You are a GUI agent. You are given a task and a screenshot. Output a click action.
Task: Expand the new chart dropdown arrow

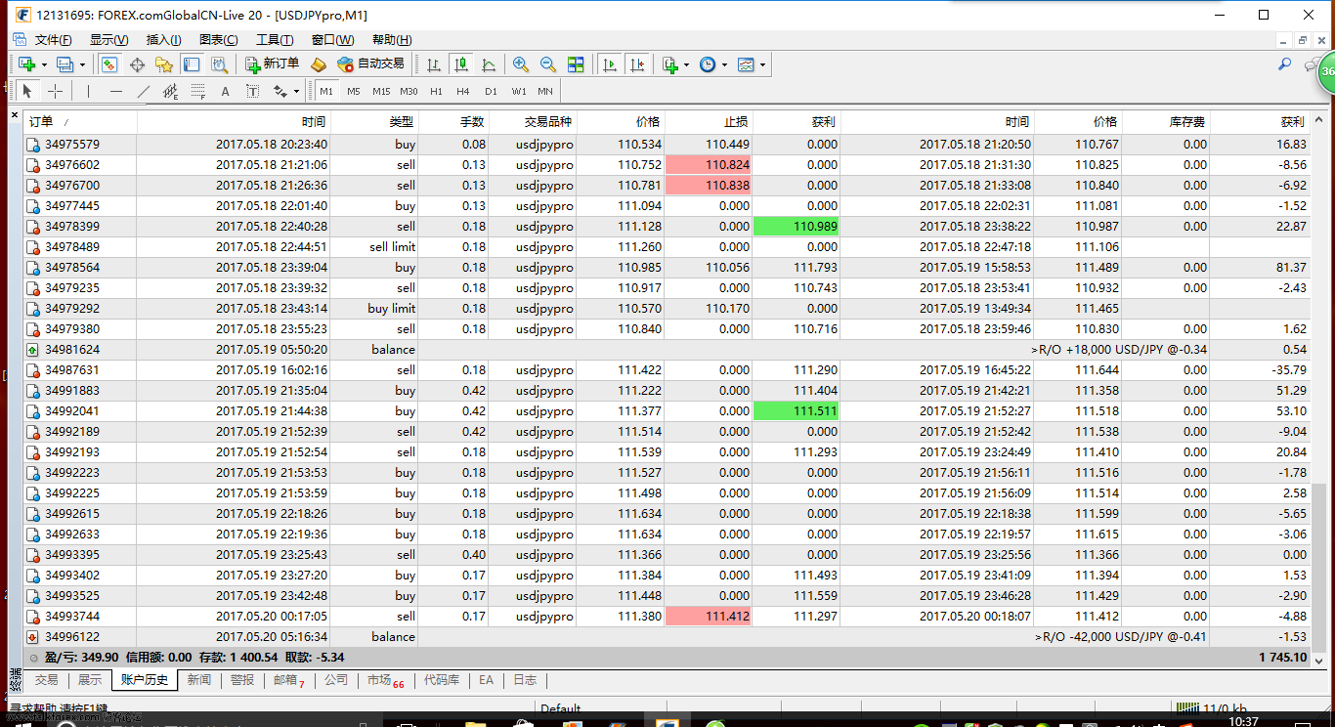pos(44,65)
